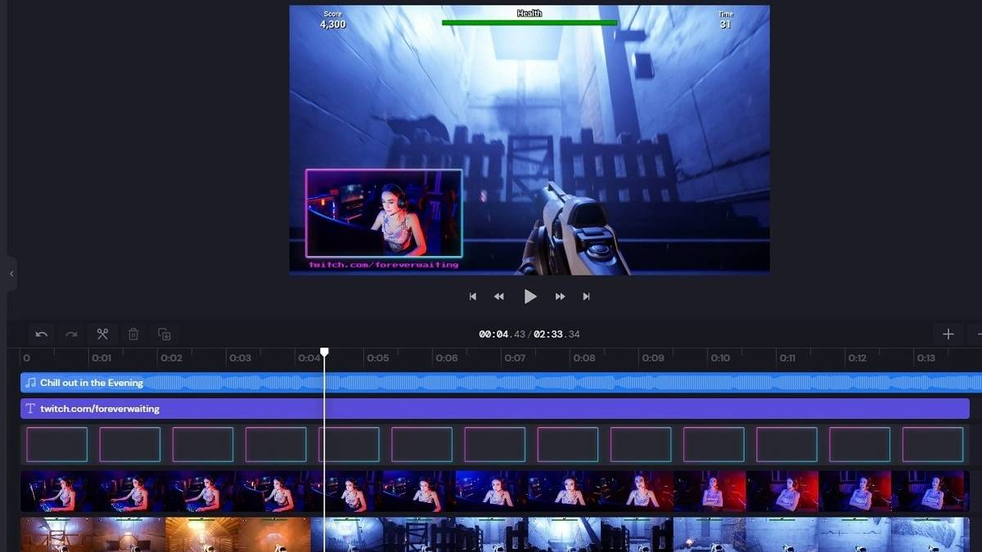Select the Duplicate clip icon
Image resolution: width=982 pixels, height=552 pixels.
click(164, 334)
